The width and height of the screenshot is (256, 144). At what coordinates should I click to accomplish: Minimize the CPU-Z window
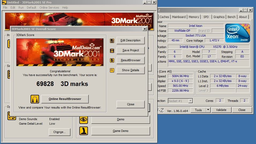click(x=241, y=10)
